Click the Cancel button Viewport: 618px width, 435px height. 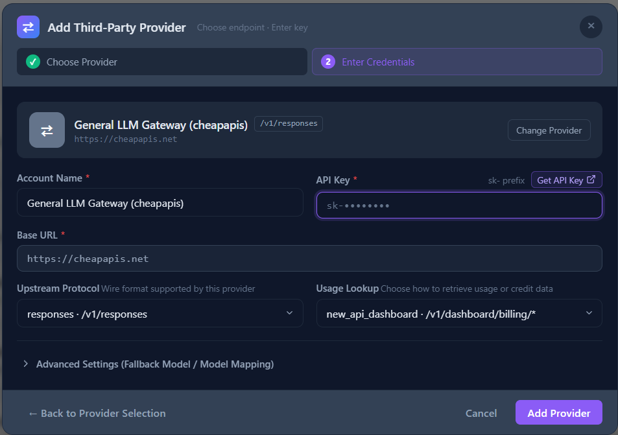[x=481, y=414]
